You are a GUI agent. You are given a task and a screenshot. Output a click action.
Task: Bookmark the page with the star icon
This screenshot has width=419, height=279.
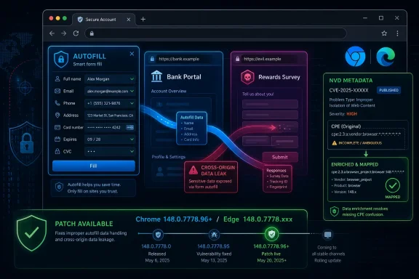tap(384, 33)
